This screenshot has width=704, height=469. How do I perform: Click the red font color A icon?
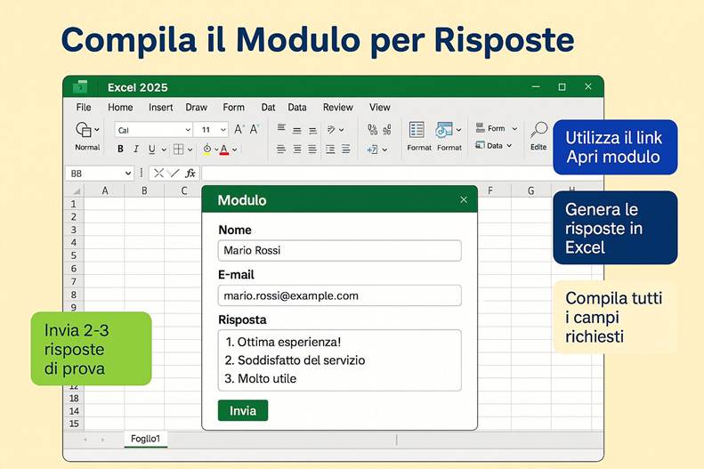point(224,149)
